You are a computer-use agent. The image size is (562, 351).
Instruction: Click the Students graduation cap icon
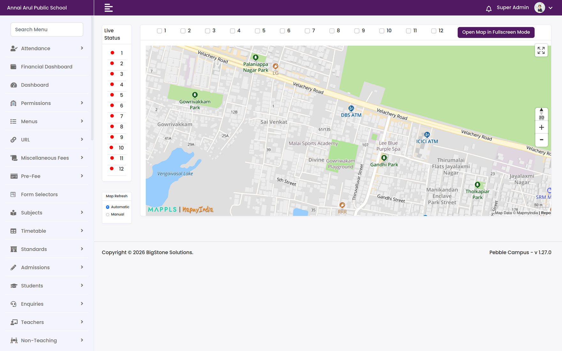coord(14,286)
